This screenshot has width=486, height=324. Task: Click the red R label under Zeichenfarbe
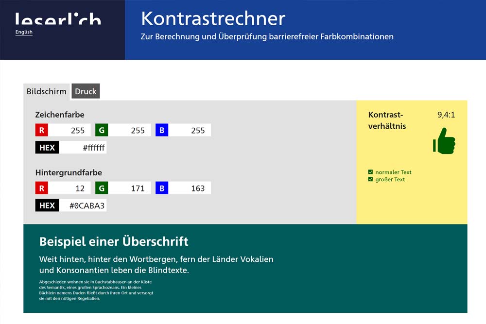pos(42,130)
